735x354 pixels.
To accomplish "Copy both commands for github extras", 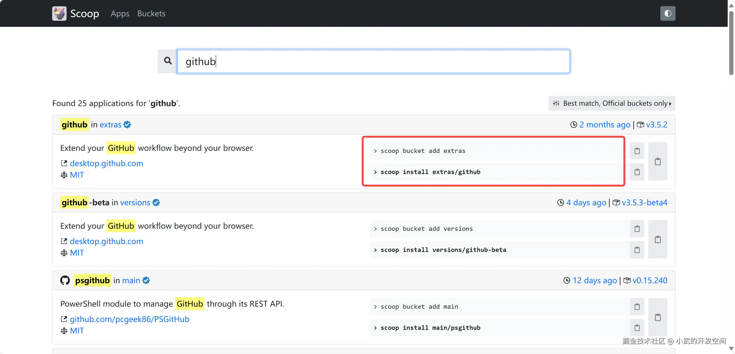I will [x=657, y=162].
